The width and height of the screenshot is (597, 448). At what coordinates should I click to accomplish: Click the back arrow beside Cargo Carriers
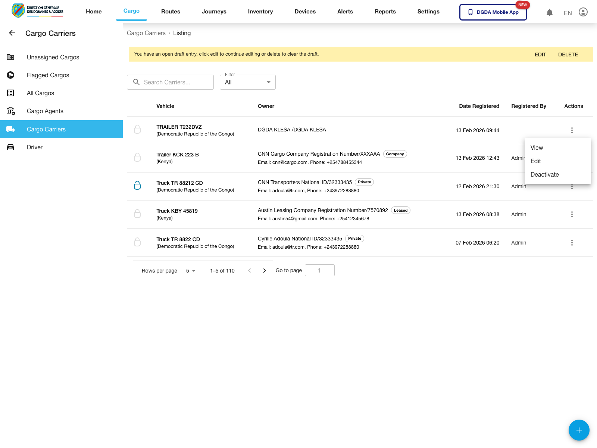coord(12,33)
